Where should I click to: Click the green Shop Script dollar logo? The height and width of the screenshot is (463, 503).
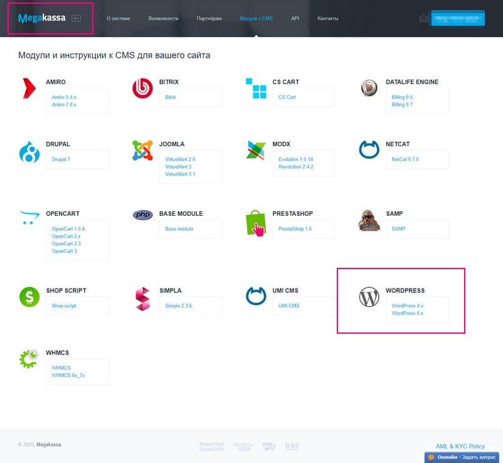tap(29, 297)
